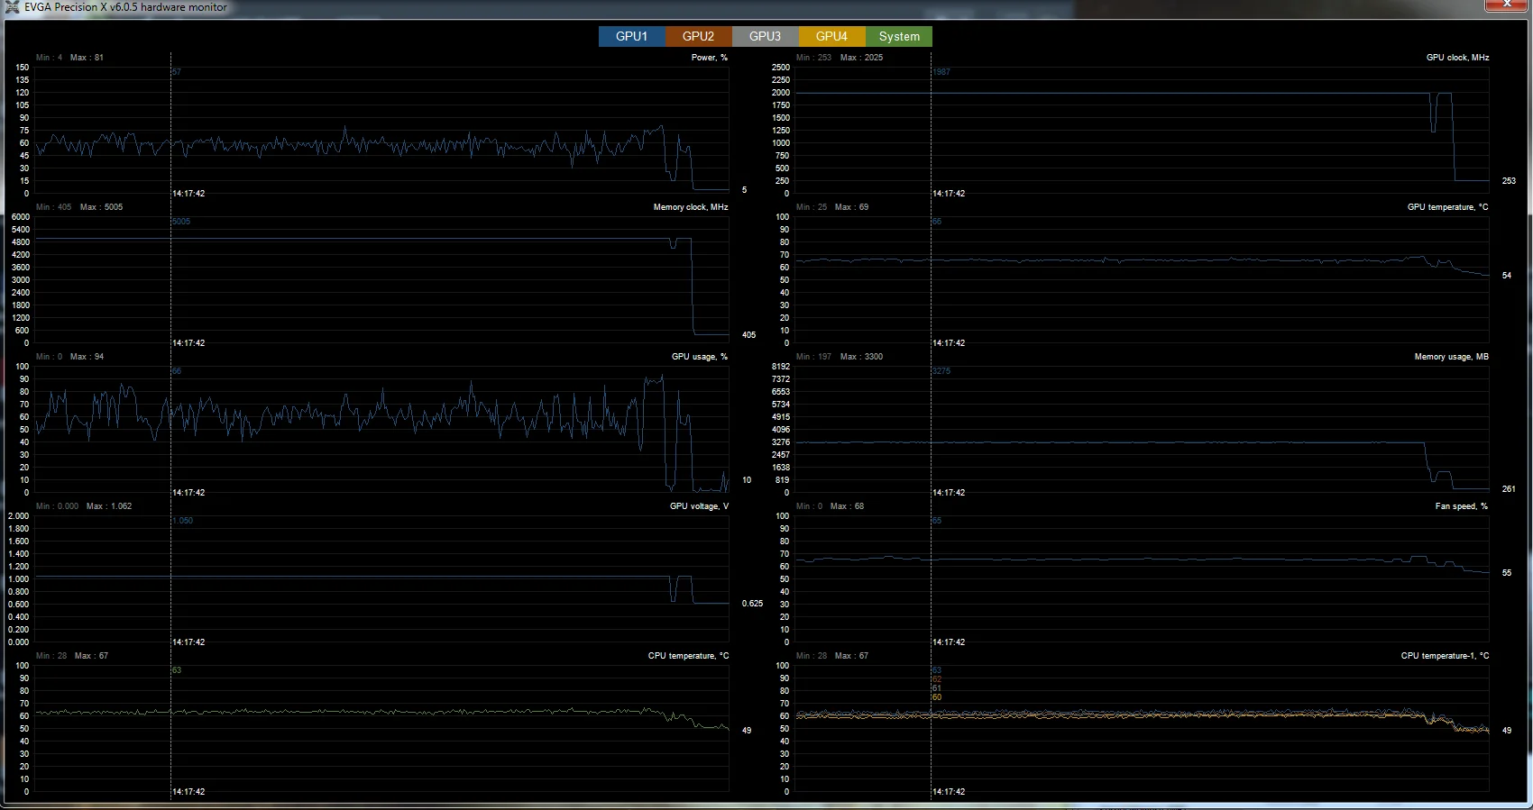The image size is (1533, 810).
Task: Click the current GPU clock reading 253
Action: tap(1509, 181)
